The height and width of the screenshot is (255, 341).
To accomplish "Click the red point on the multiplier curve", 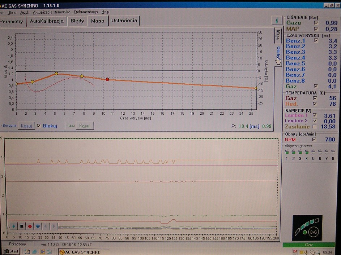I will [107, 79].
